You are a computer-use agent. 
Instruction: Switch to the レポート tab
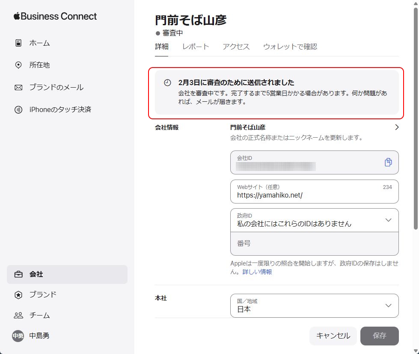[195, 47]
